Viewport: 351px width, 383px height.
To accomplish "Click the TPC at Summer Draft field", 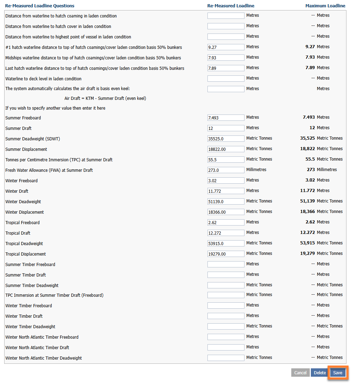I will pyautogui.click(x=226, y=160).
